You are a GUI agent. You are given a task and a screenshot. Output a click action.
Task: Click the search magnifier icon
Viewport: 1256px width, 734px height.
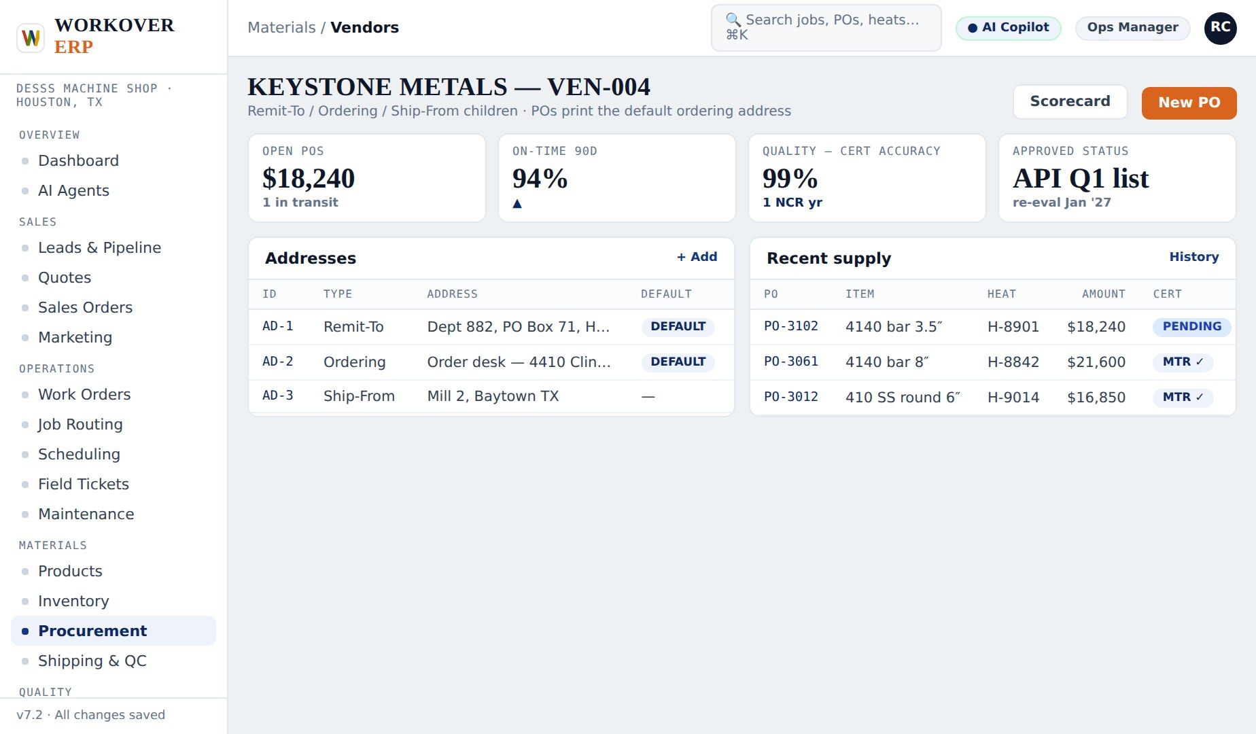click(733, 20)
